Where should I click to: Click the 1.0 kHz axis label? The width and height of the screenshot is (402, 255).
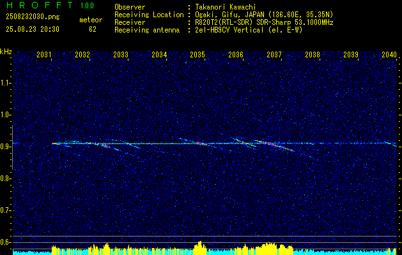click(x=6, y=115)
